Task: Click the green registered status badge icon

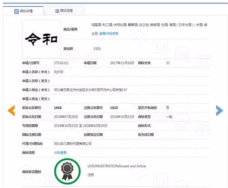Action: 67,171
